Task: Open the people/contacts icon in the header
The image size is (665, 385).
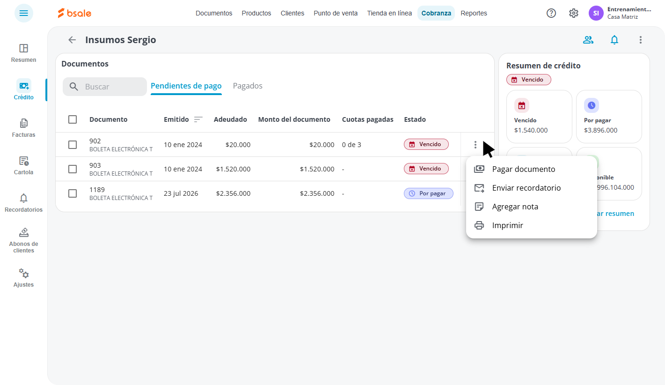Action: (588, 40)
